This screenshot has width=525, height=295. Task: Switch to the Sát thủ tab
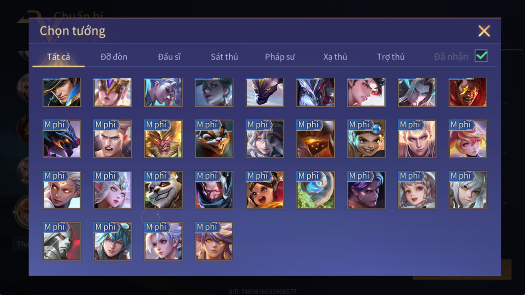click(225, 57)
